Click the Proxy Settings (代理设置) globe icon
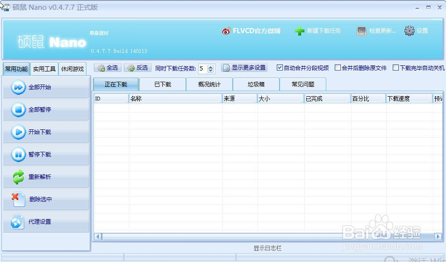Image resolution: width=446 pixels, height=262 pixels. pos(17,222)
